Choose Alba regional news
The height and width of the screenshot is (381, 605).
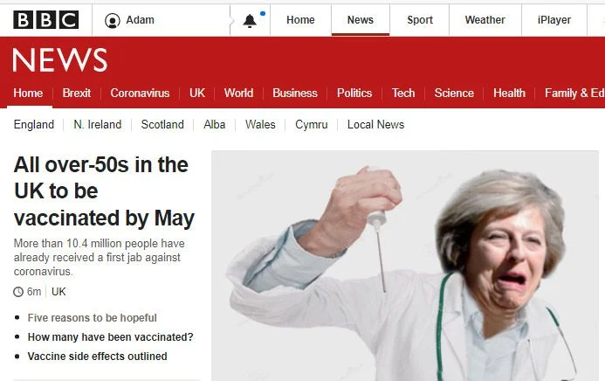click(215, 125)
